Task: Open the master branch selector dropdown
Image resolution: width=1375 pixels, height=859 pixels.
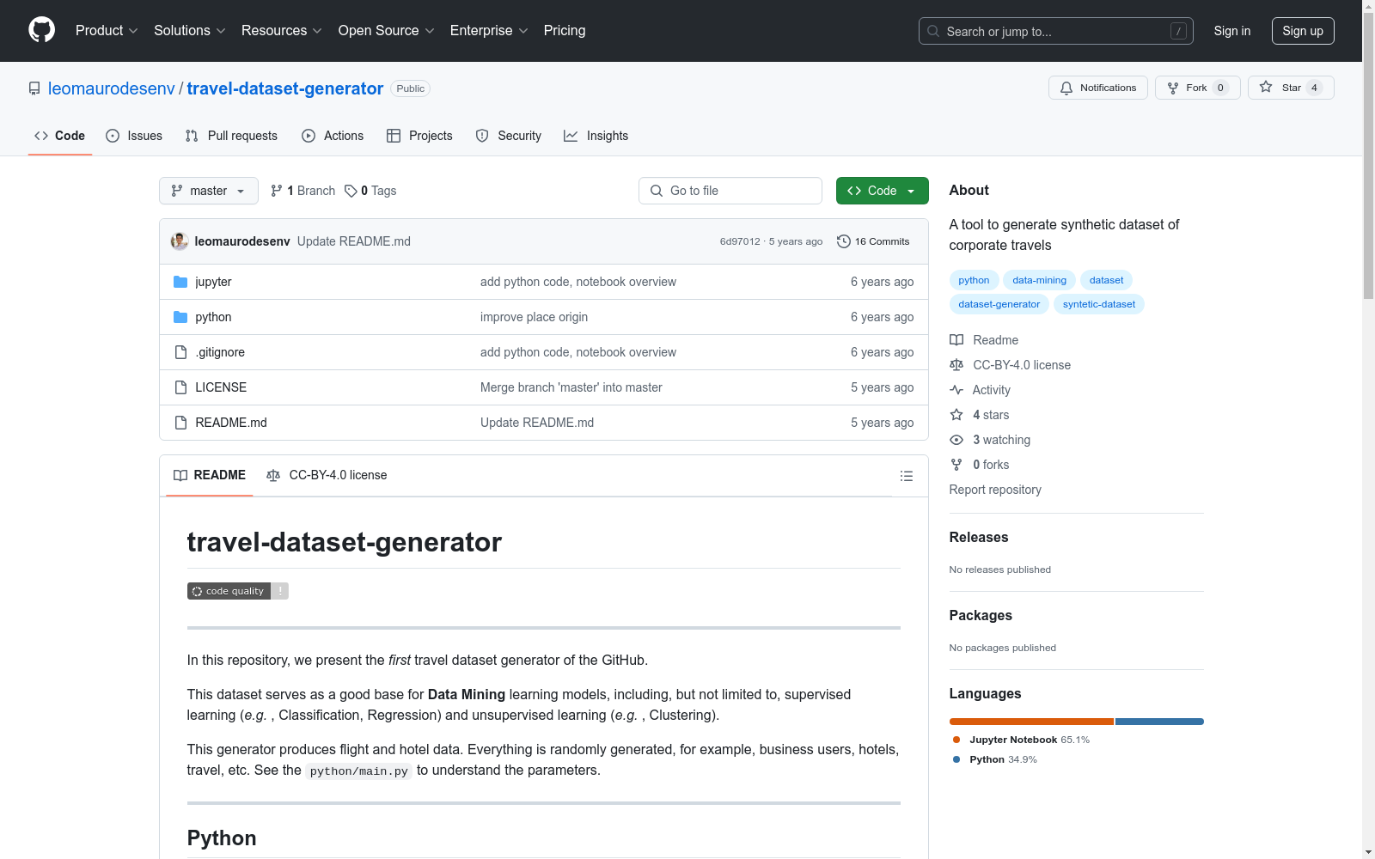Action: pos(209,191)
